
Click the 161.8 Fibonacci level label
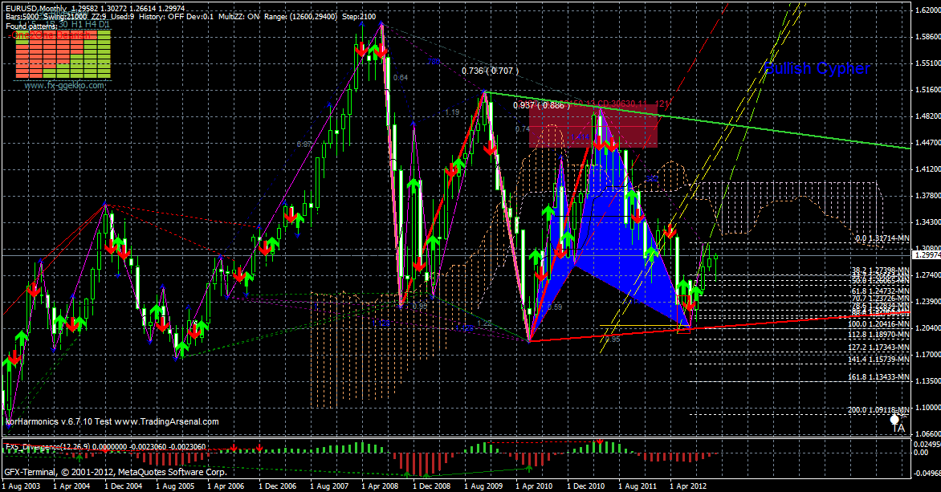tap(878, 376)
